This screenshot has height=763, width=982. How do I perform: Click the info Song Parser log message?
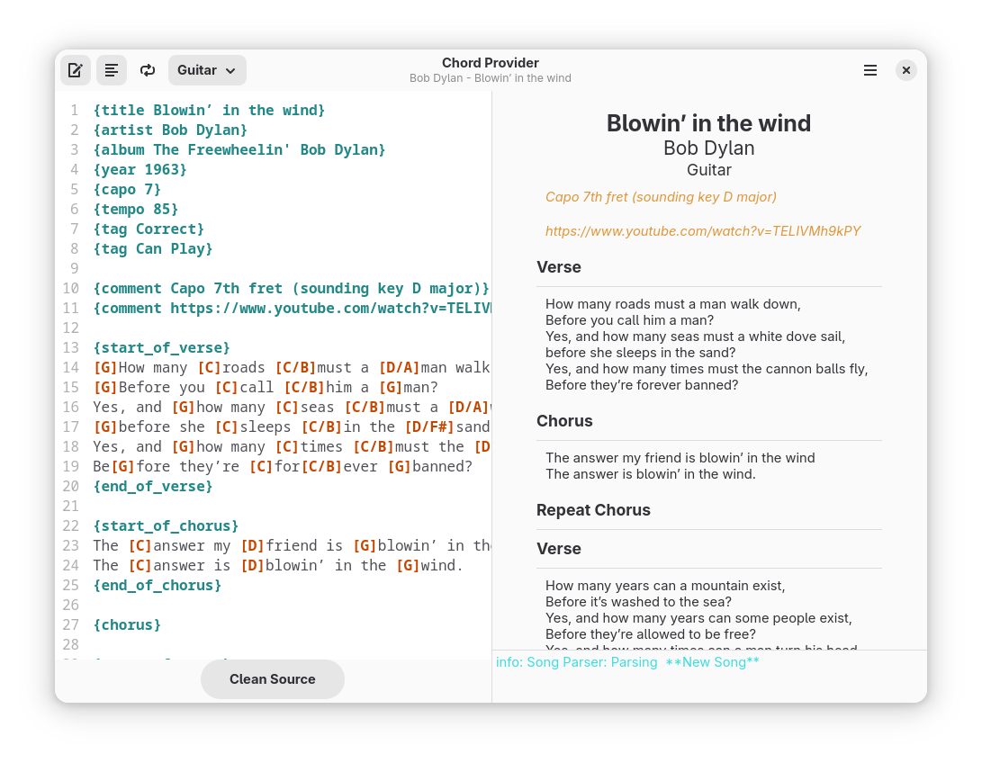click(627, 662)
